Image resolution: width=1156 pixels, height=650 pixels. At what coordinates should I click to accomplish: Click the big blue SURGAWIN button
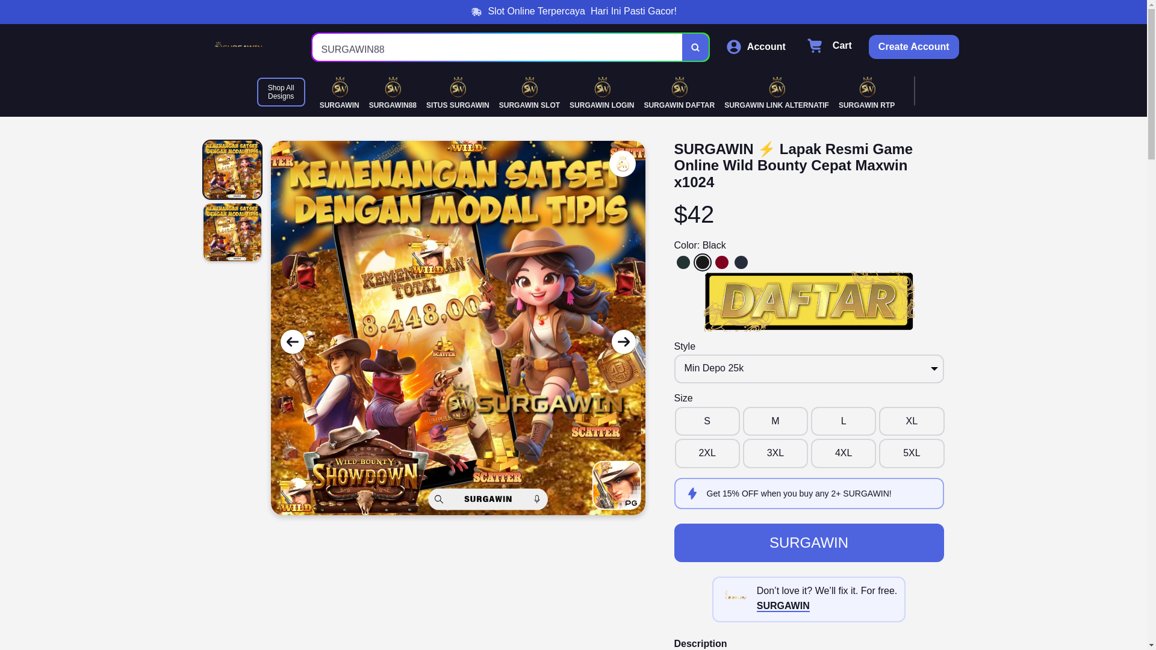click(x=809, y=543)
